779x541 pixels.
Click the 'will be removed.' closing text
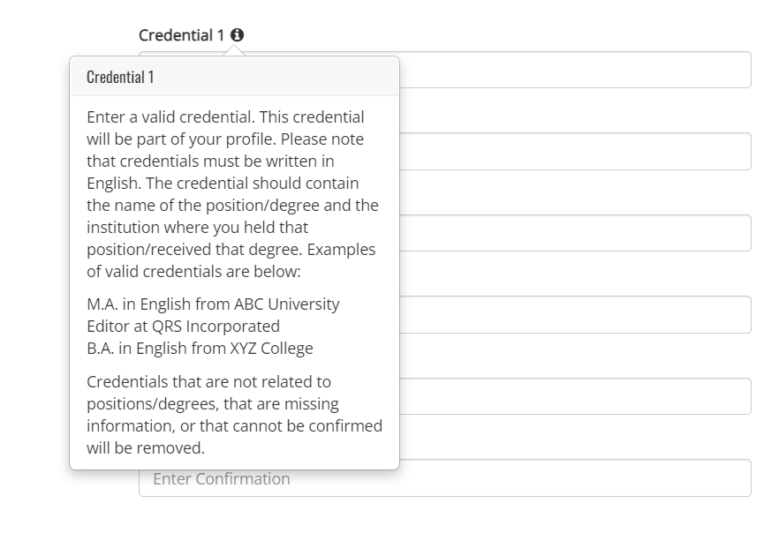click(145, 448)
